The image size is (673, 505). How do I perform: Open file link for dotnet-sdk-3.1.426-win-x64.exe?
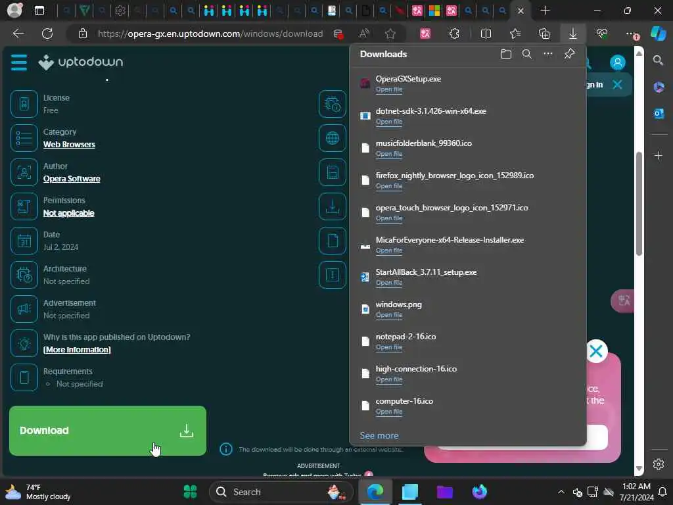point(389,122)
